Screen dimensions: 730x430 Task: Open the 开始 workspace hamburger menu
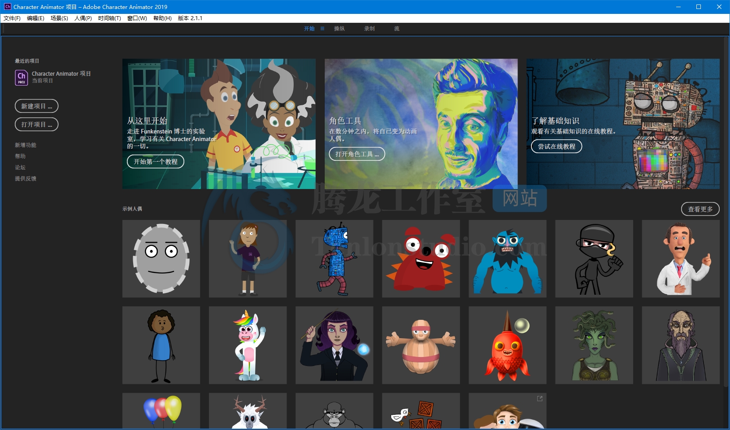pos(322,29)
